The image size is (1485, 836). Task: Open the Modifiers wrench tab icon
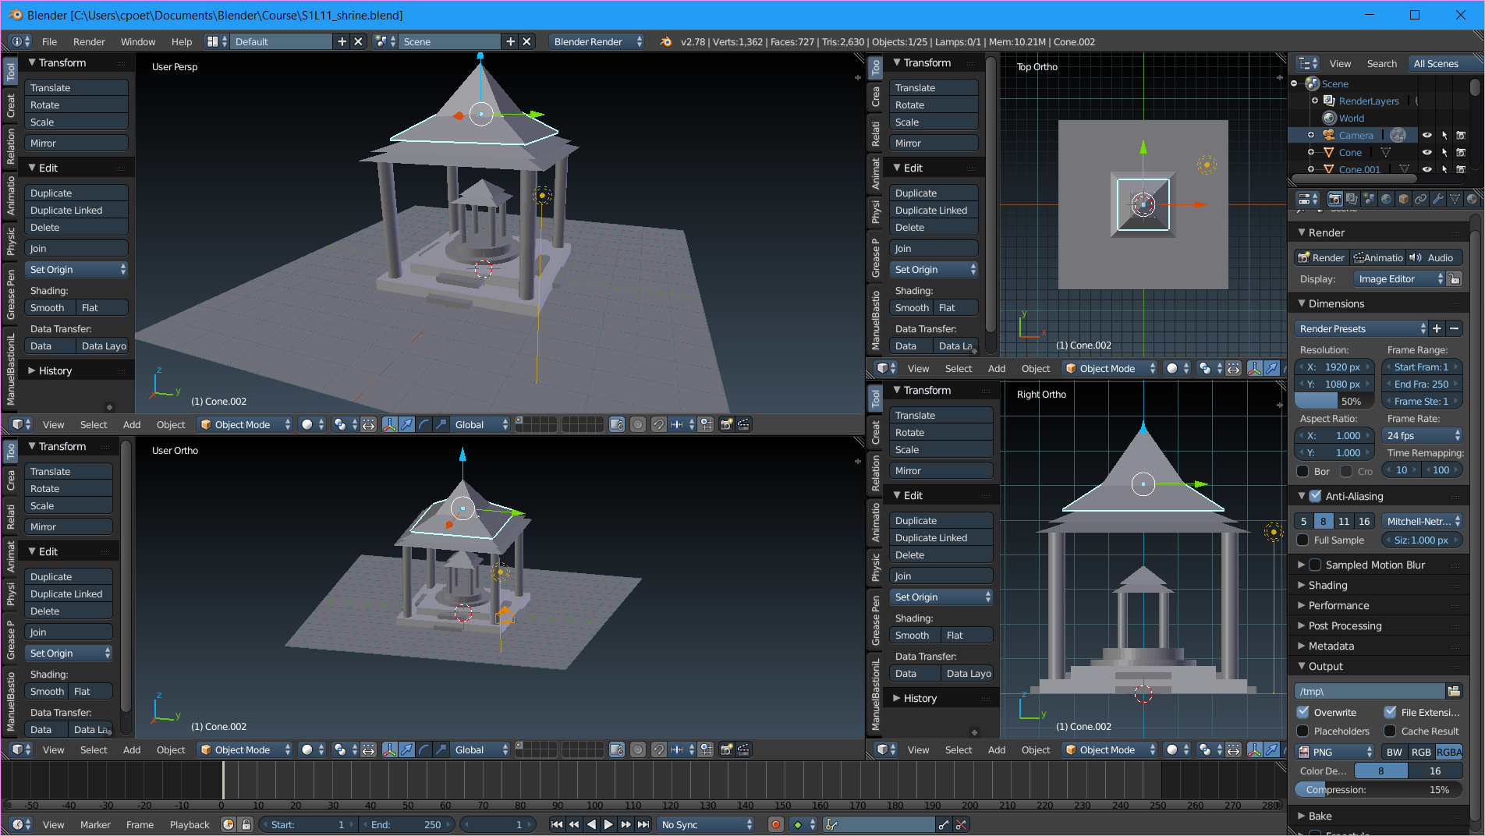coord(1437,199)
